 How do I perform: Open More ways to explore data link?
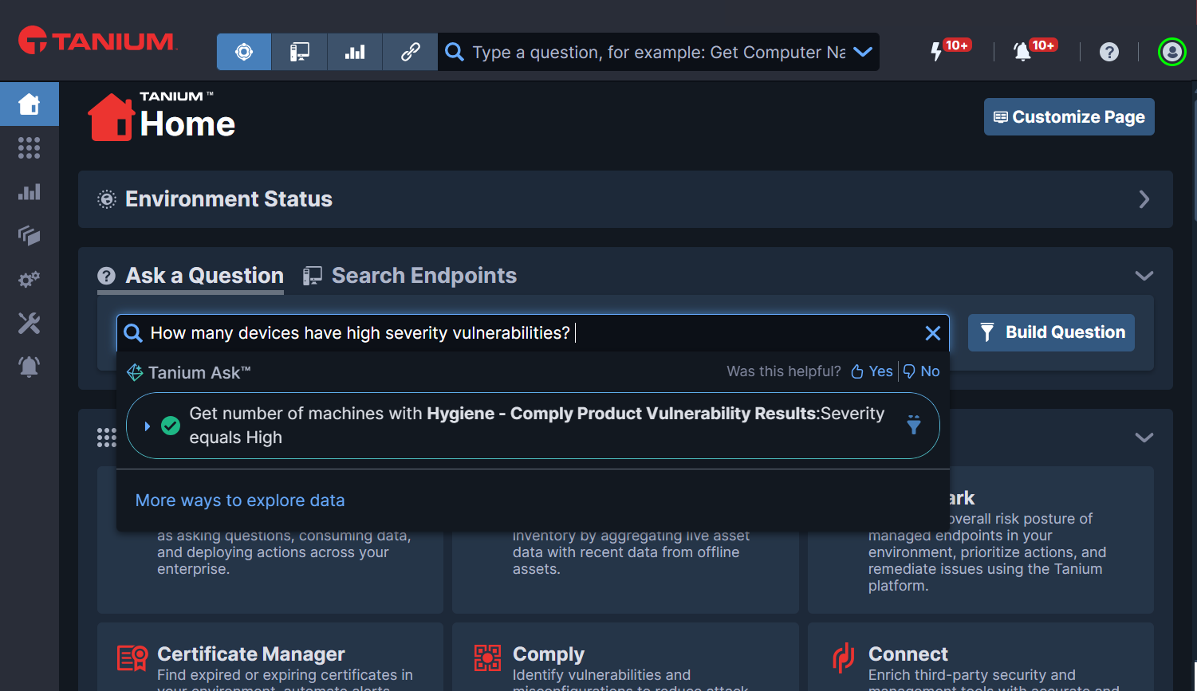tap(240, 501)
